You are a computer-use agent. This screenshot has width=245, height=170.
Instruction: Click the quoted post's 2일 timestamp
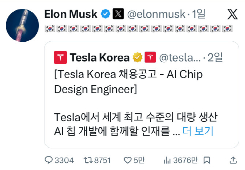point(215,57)
